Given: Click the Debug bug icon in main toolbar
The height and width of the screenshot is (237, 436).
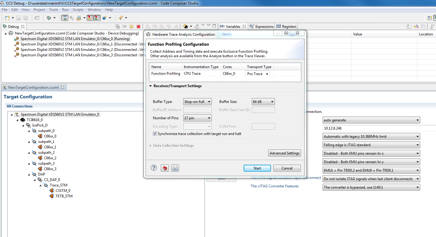Looking at the screenshot, I should 49,18.
